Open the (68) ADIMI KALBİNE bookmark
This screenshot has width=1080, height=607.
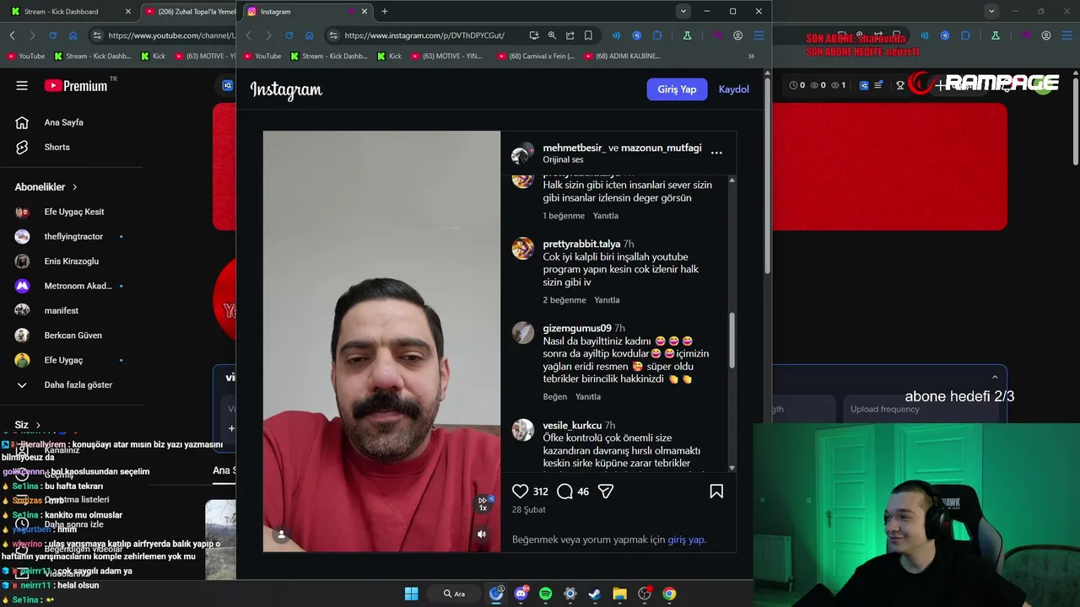pyautogui.click(x=621, y=56)
